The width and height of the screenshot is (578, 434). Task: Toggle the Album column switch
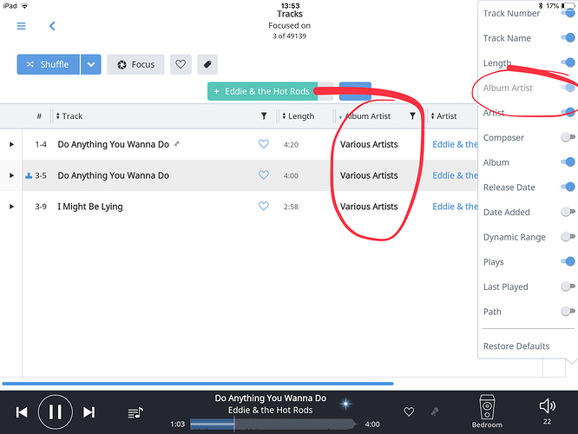[x=568, y=161]
